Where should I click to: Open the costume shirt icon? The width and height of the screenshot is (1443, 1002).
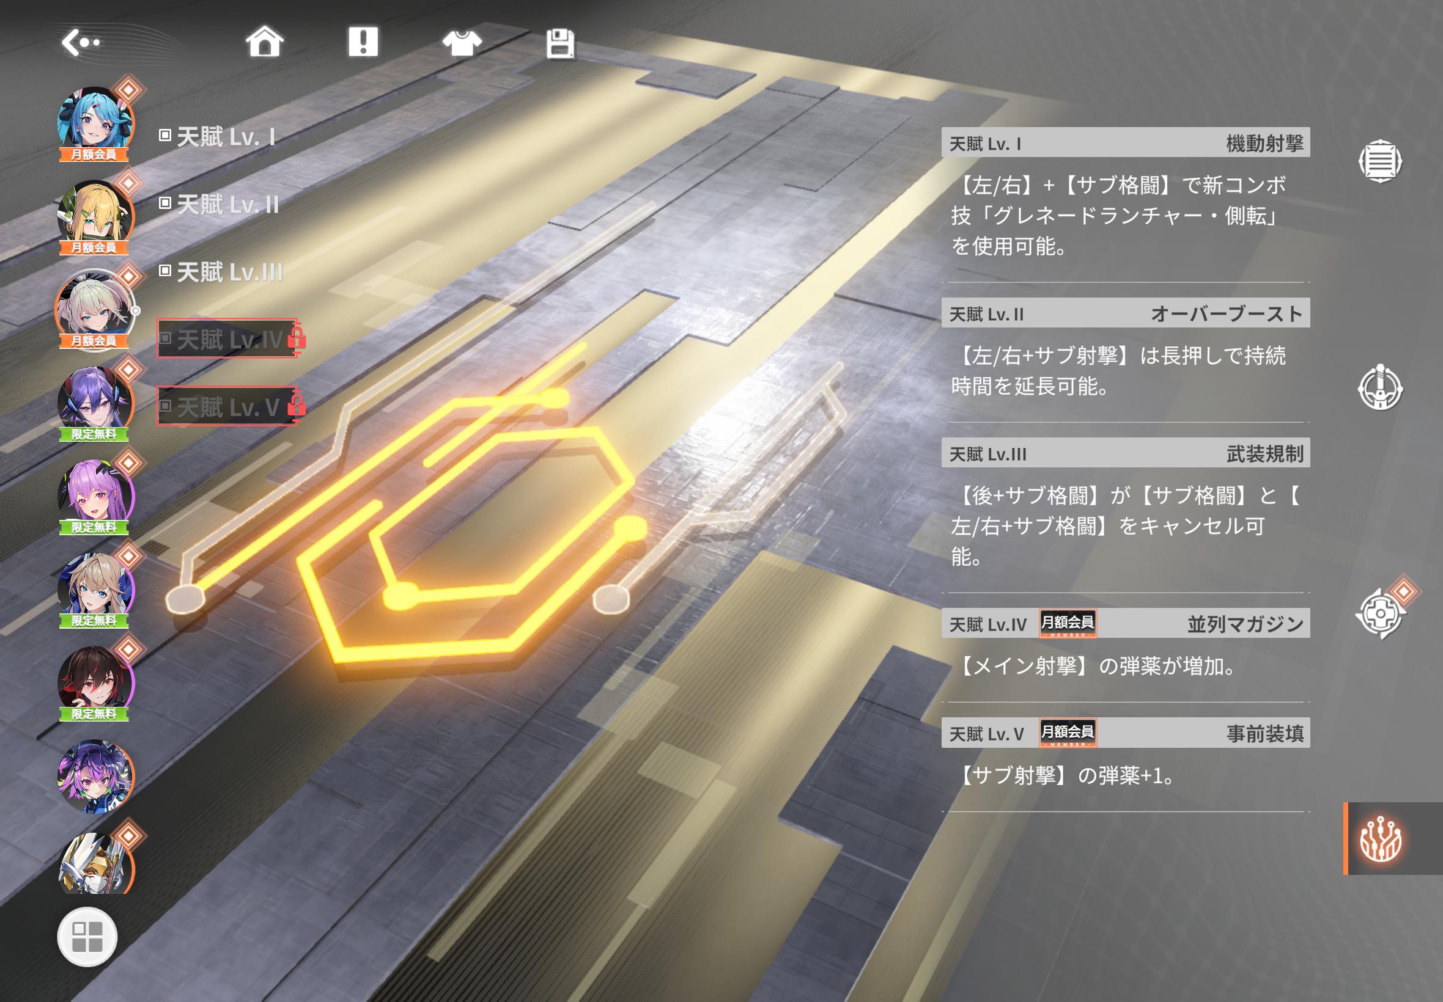click(462, 43)
